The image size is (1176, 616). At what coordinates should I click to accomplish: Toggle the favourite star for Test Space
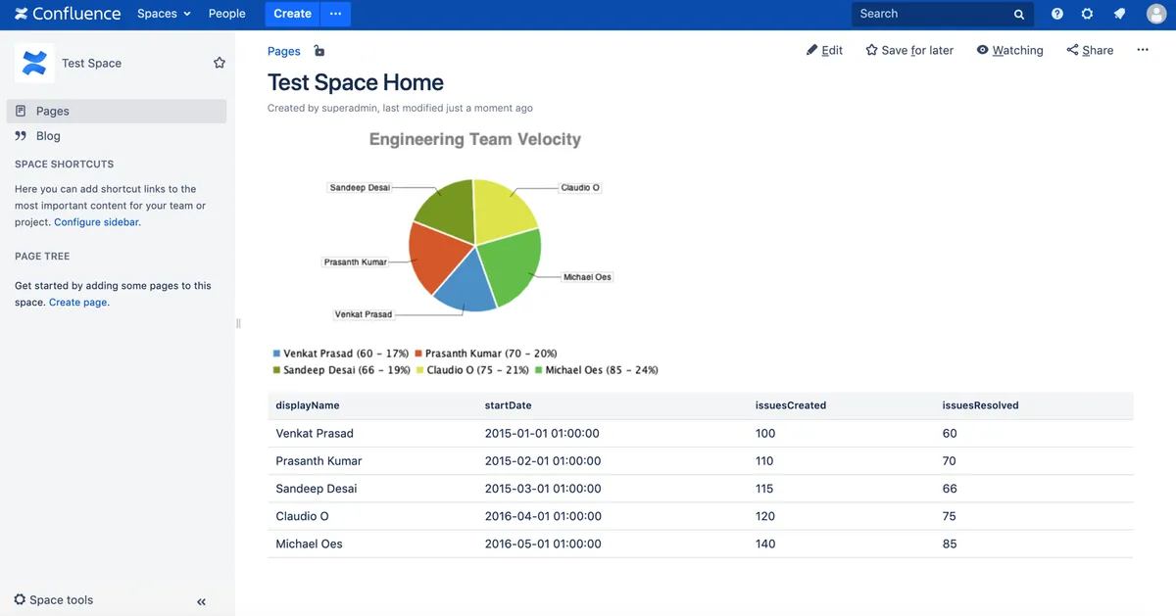pyautogui.click(x=220, y=63)
